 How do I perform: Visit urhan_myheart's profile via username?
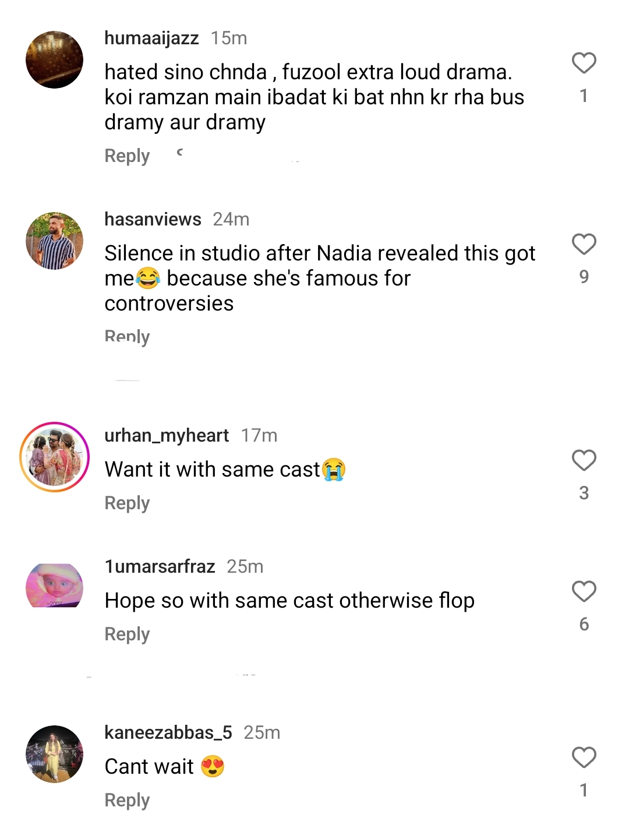point(167,435)
